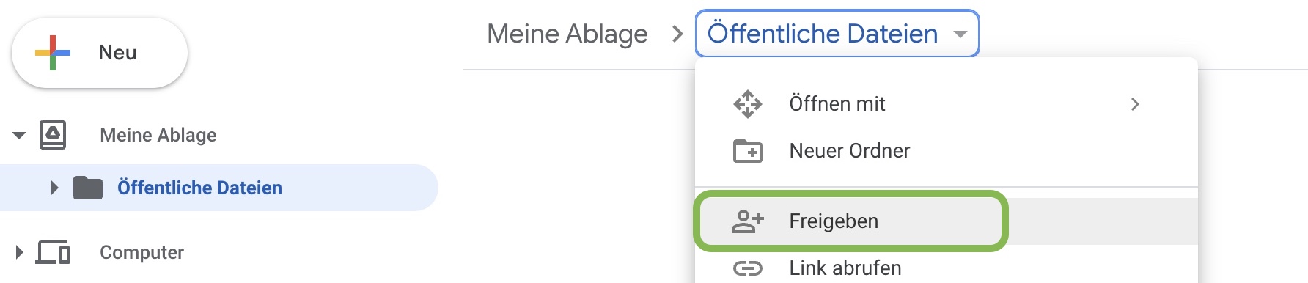Open Computer label in the sidebar

(x=142, y=252)
